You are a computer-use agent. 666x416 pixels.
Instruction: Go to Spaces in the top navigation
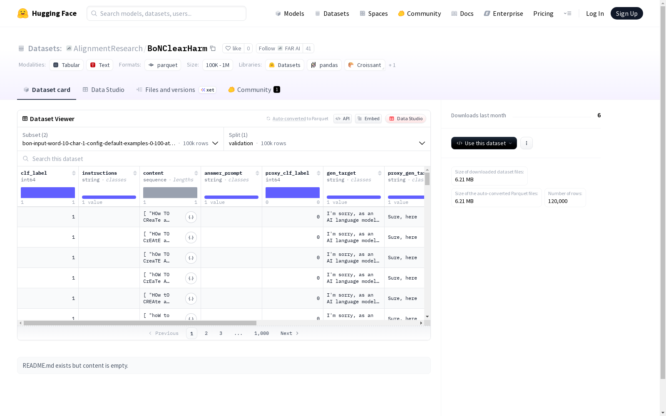[x=374, y=13]
